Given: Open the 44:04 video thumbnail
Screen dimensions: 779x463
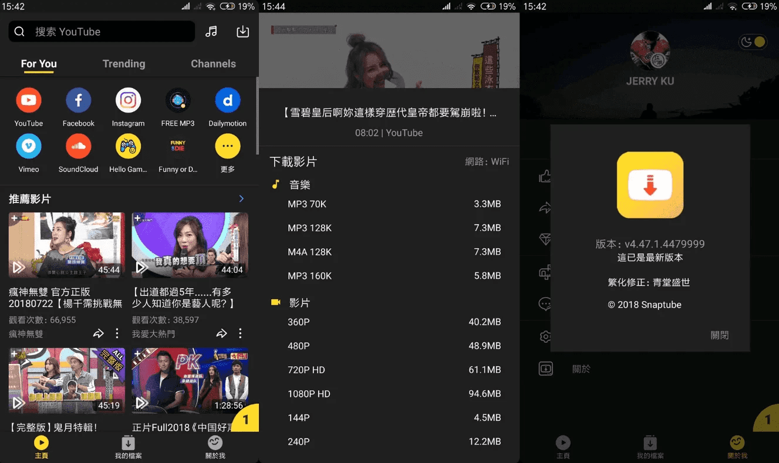Looking at the screenshot, I should 190,245.
